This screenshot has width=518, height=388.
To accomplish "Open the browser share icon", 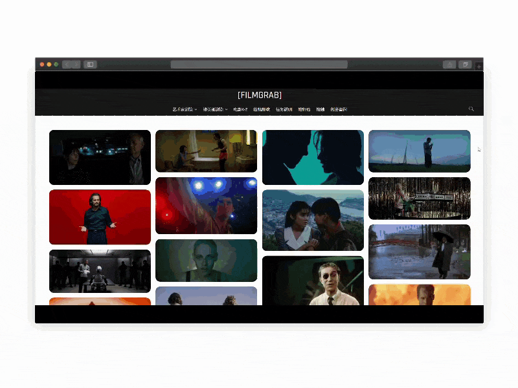I will (449, 65).
